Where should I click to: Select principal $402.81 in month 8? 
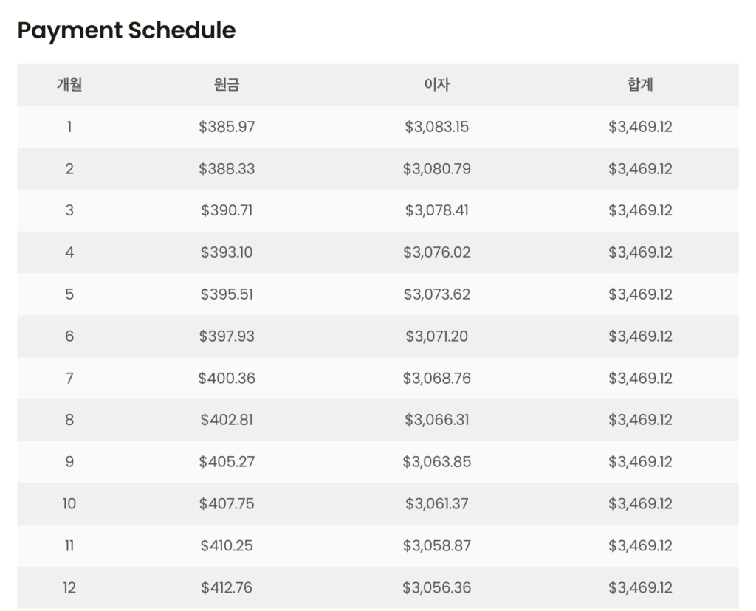click(227, 420)
